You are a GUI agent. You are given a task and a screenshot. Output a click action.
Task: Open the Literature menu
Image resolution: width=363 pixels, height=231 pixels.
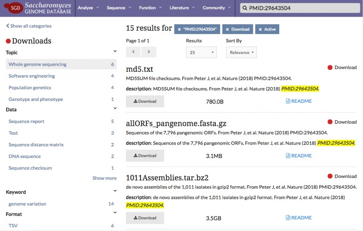tap(182, 8)
